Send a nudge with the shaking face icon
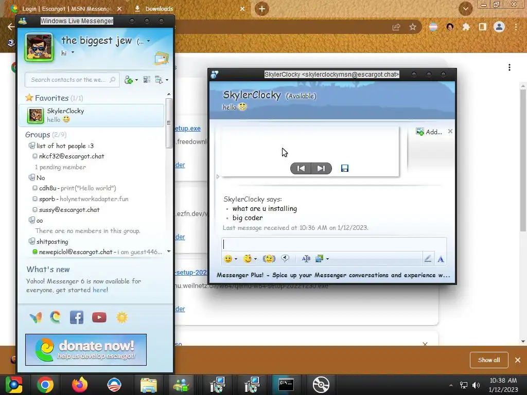The width and height of the screenshot is (527, 395). 269,259
